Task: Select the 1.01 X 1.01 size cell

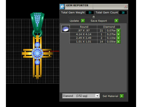Action: [x=83, y=42]
